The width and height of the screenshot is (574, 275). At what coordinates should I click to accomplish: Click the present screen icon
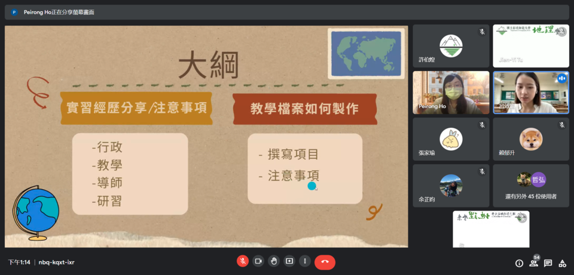pos(289,261)
